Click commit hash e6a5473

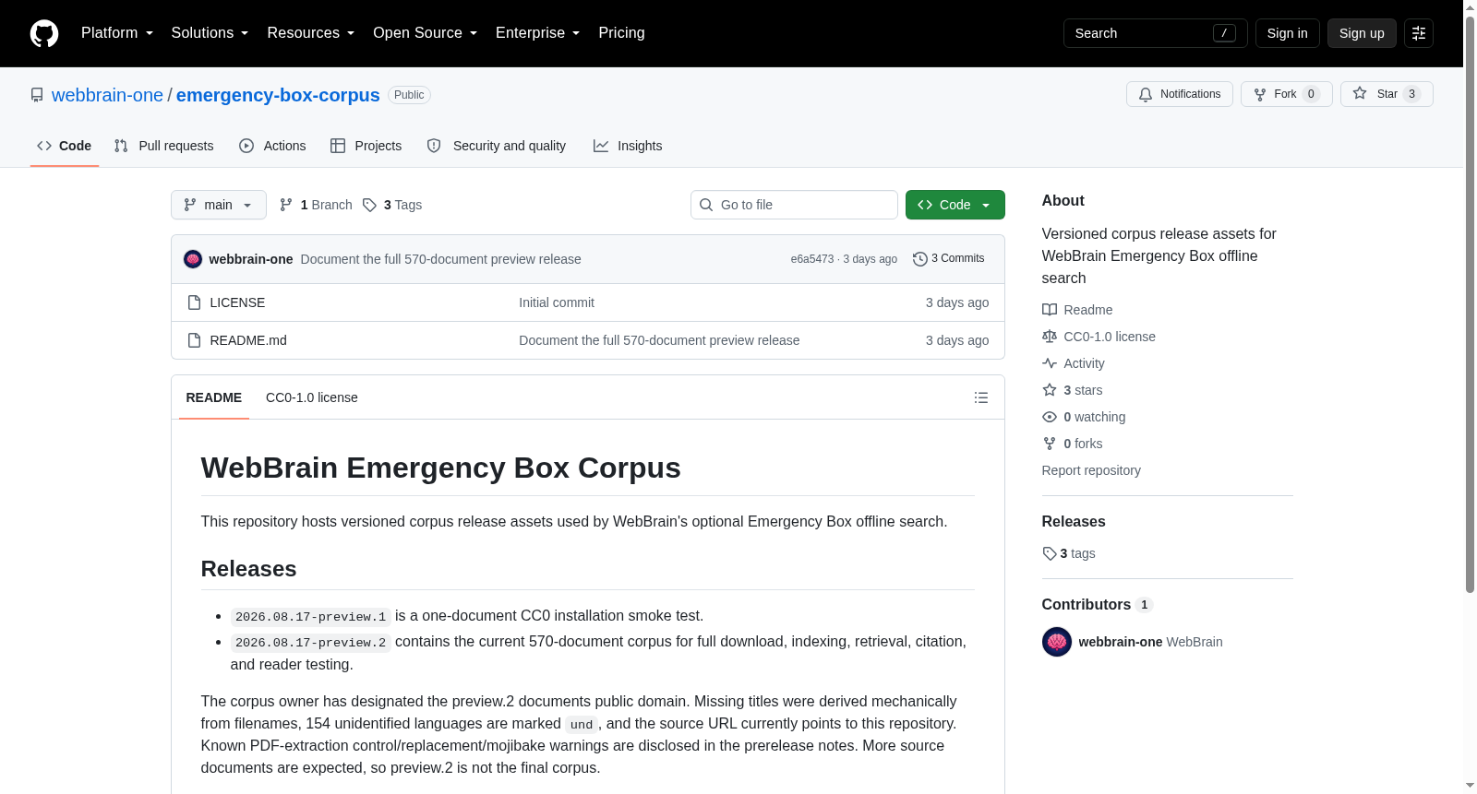[812, 259]
